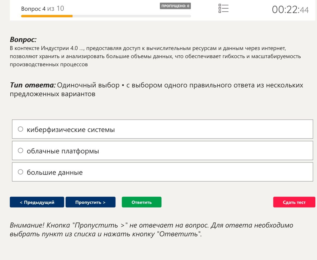Click the 'киберфизические системы' answer text
The image size is (317, 260).
(71, 130)
